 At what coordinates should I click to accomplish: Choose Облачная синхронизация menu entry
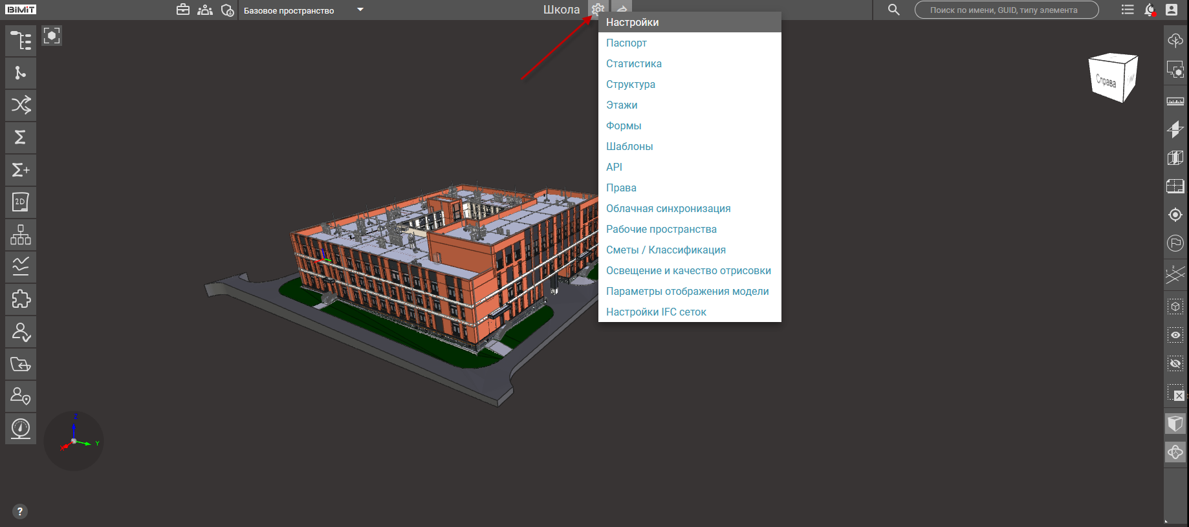pyautogui.click(x=668, y=208)
